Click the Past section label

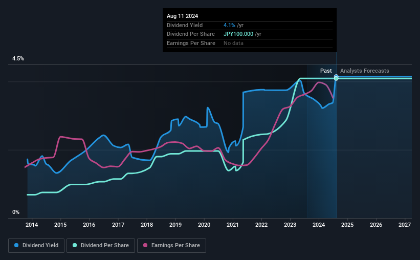(x=326, y=71)
